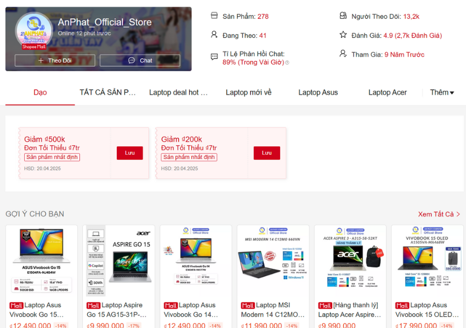Click the rating 4.9 (2,7k Đánh Giá)
The height and width of the screenshot is (328, 466).
(412, 36)
